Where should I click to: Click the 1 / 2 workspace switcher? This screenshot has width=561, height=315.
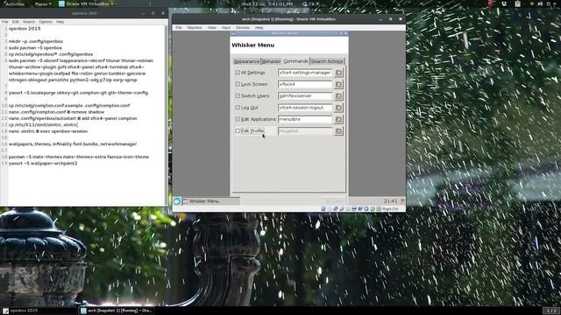(x=551, y=311)
